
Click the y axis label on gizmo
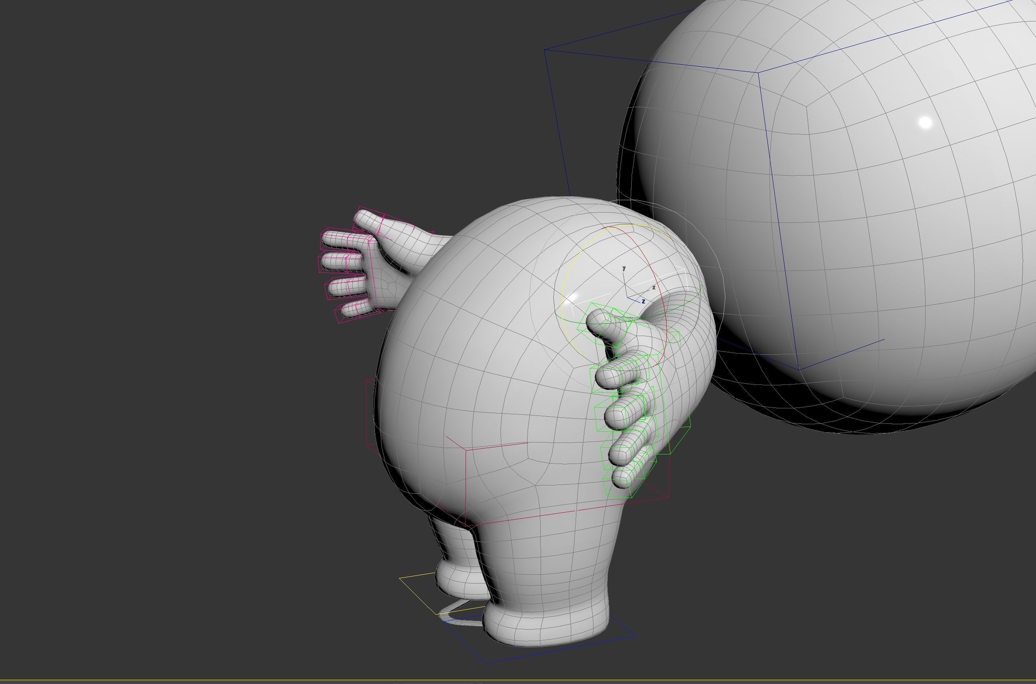(624, 268)
